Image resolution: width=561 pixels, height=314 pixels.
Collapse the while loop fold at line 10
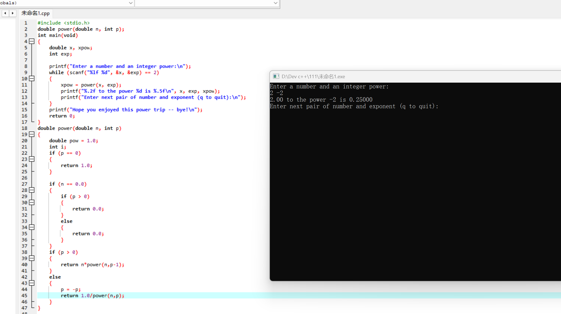(x=32, y=78)
